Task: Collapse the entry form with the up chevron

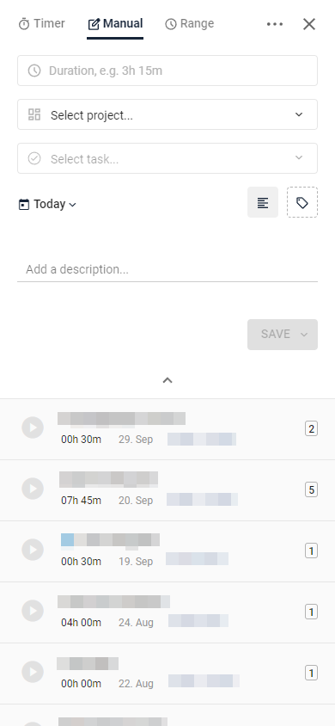Action: click(x=167, y=380)
